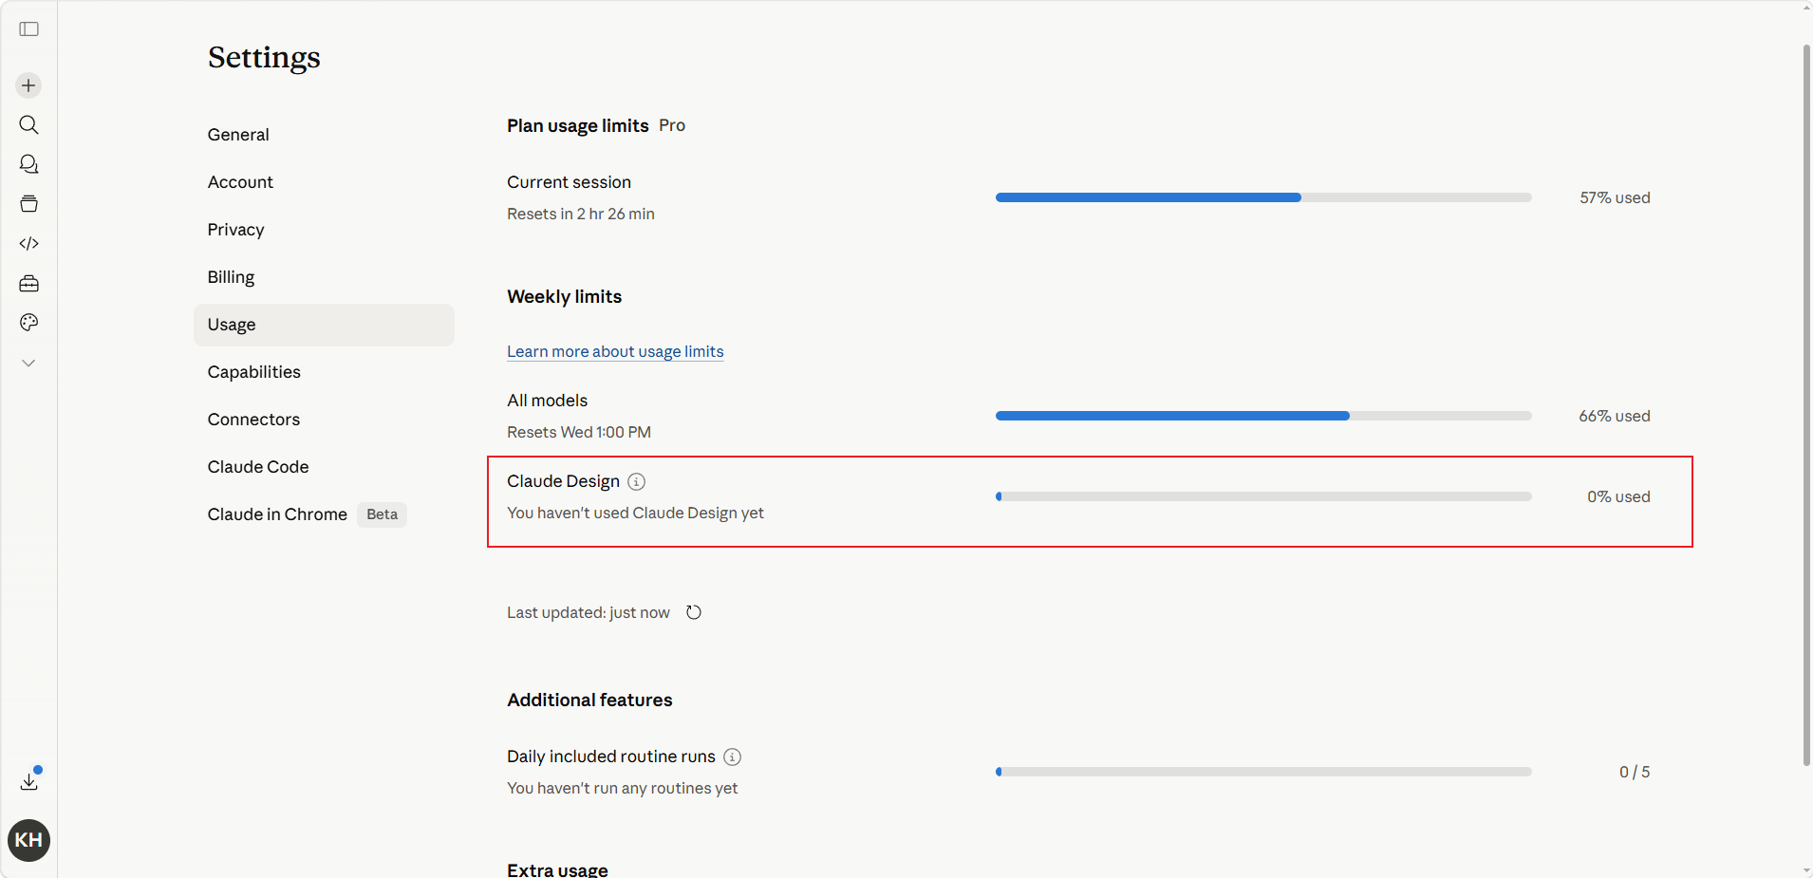
Task: Start a new chat with the plus icon
Action: tap(29, 85)
